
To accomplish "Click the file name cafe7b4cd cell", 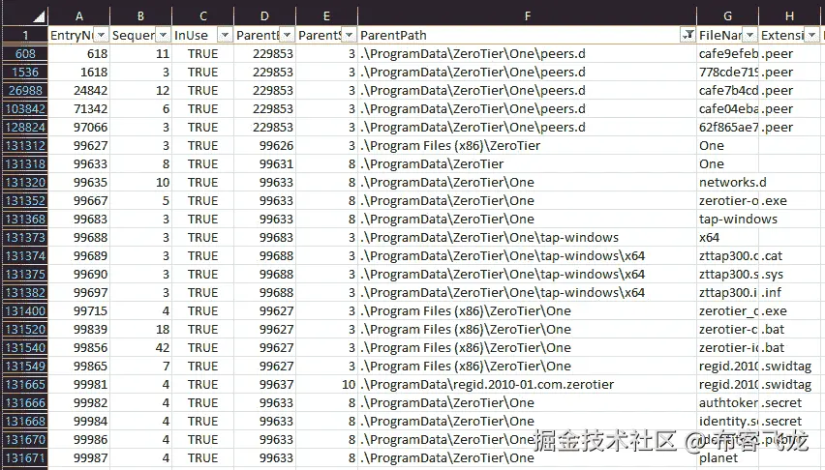I will point(727,91).
